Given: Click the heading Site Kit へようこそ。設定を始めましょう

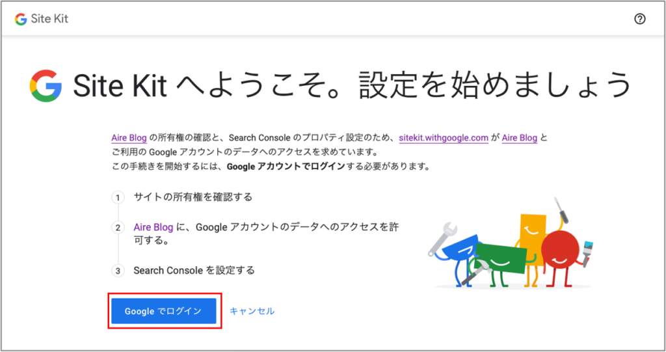Looking at the screenshot, I should click(352, 85).
